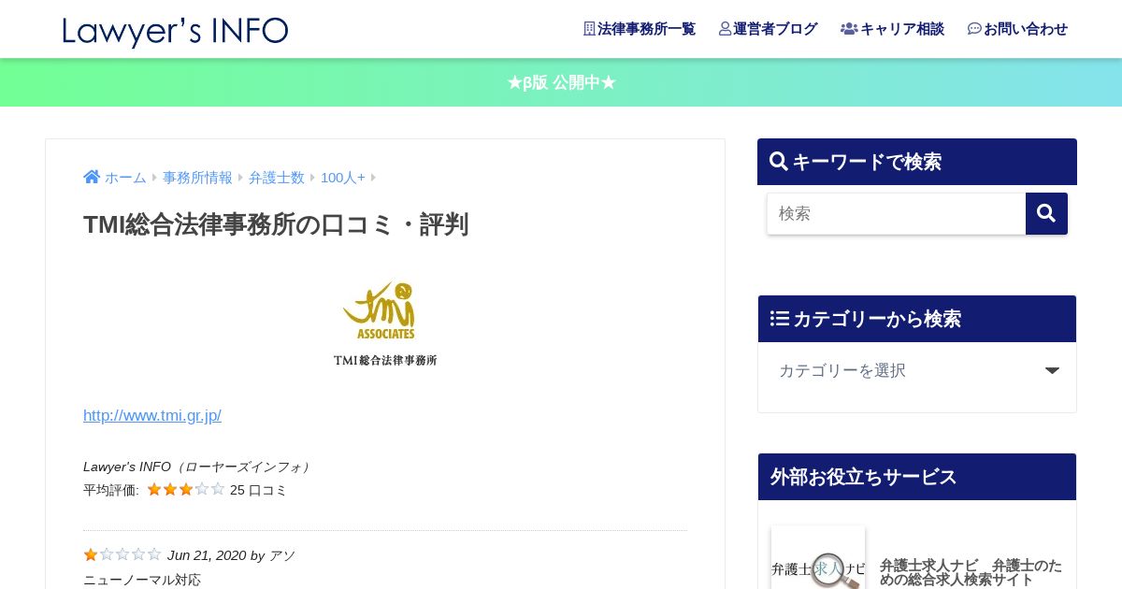Viewport: 1122px width, 589px height.
Task: Click the TMI Associates logo image
Action: [x=385, y=323]
